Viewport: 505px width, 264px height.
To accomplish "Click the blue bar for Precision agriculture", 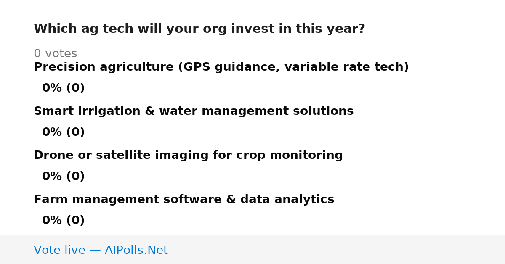I will pyautogui.click(x=34, y=88).
